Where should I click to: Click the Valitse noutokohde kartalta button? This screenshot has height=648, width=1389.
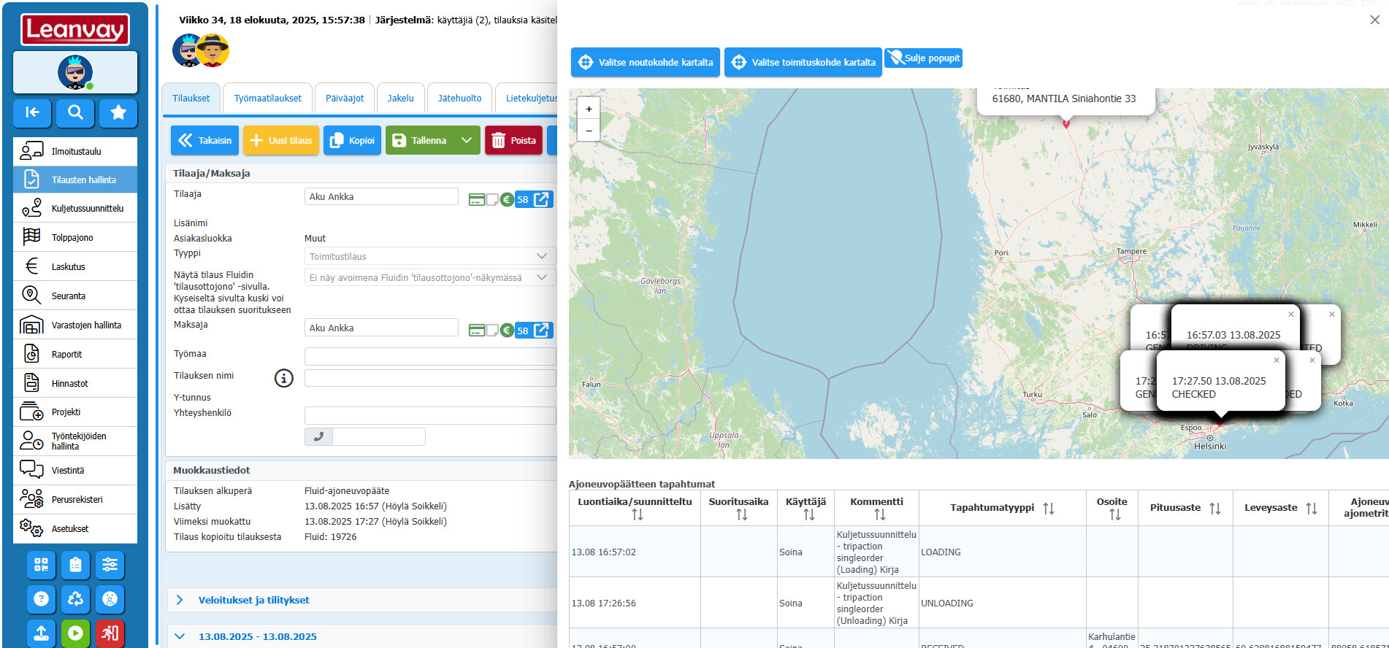point(646,62)
